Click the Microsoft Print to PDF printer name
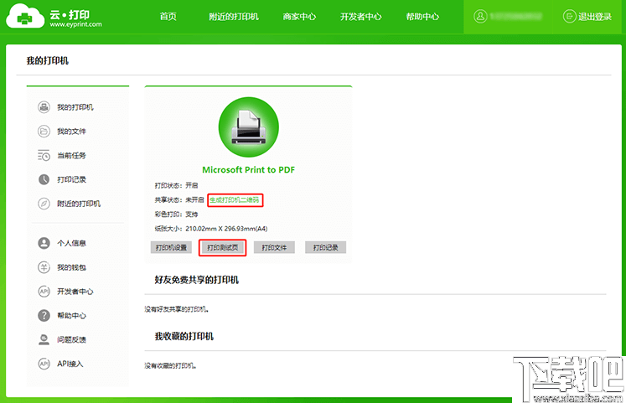 point(248,169)
